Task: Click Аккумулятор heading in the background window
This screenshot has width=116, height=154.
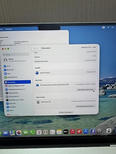Action: tap(4, 37)
